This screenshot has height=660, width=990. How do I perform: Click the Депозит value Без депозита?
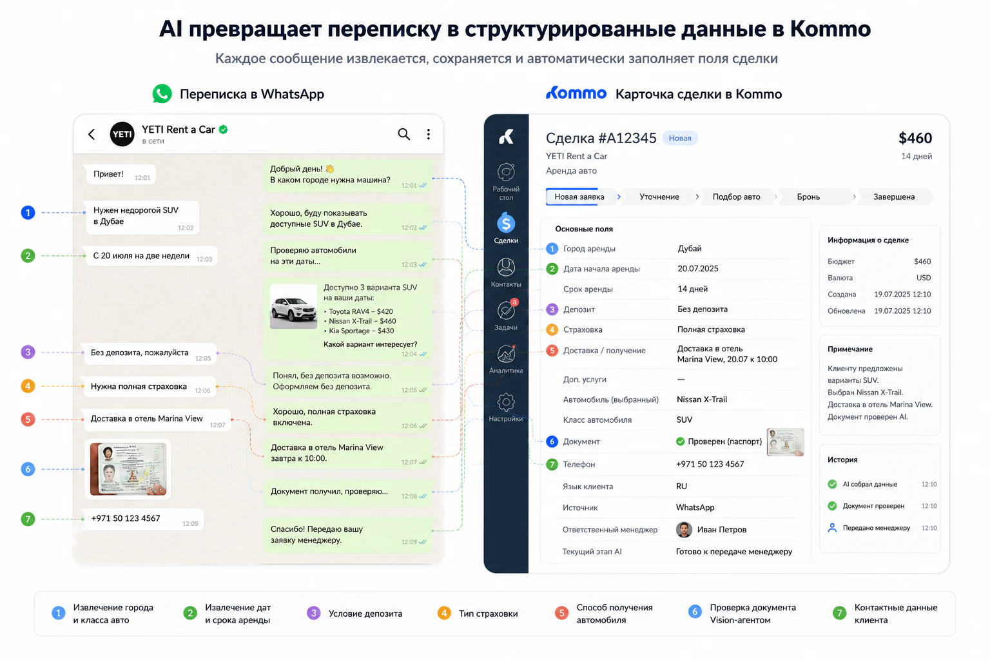pos(703,309)
